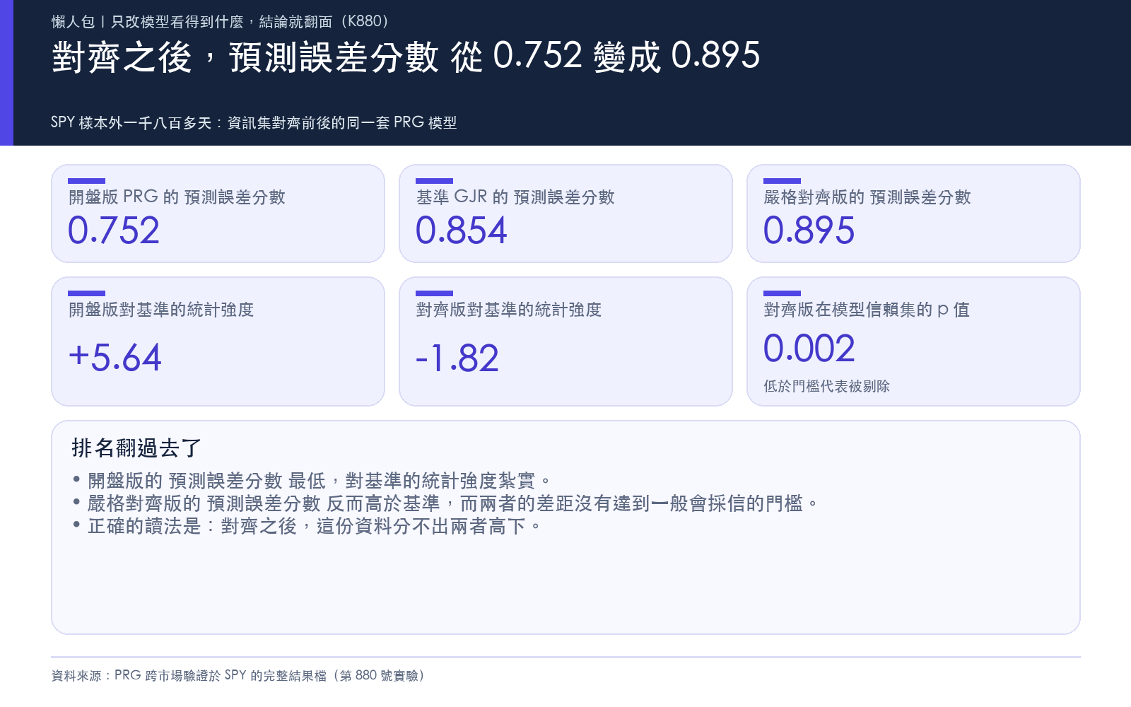Click the value 0.854
The width and height of the screenshot is (1131, 707).
tap(462, 230)
